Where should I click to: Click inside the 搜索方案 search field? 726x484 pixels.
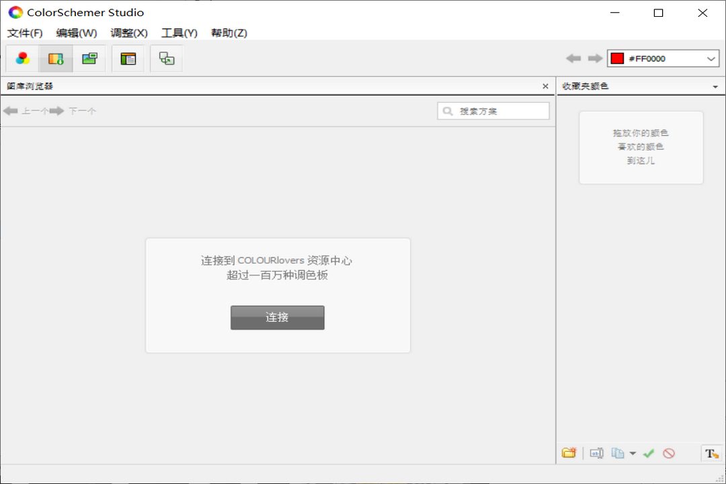click(x=501, y=111)
